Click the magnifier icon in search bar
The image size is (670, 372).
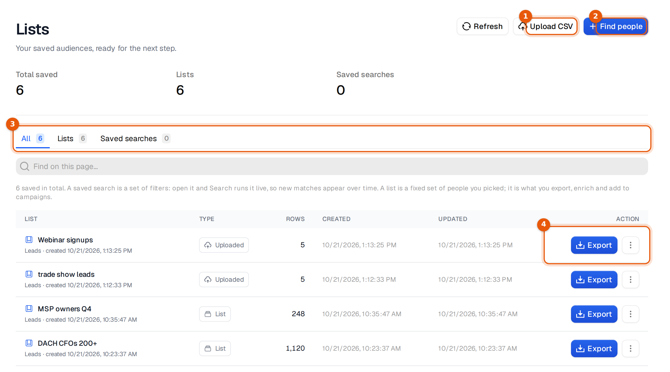tap(25, 166)
